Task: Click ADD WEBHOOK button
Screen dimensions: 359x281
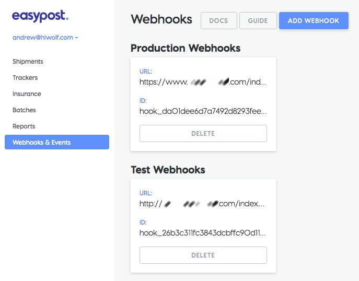Action: tap(314, 20)
